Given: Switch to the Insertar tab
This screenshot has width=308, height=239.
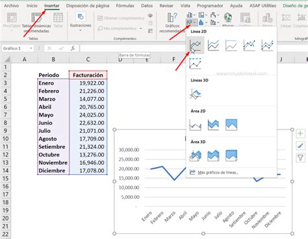Looking at the screenshot, I should (x=52, y=6).
